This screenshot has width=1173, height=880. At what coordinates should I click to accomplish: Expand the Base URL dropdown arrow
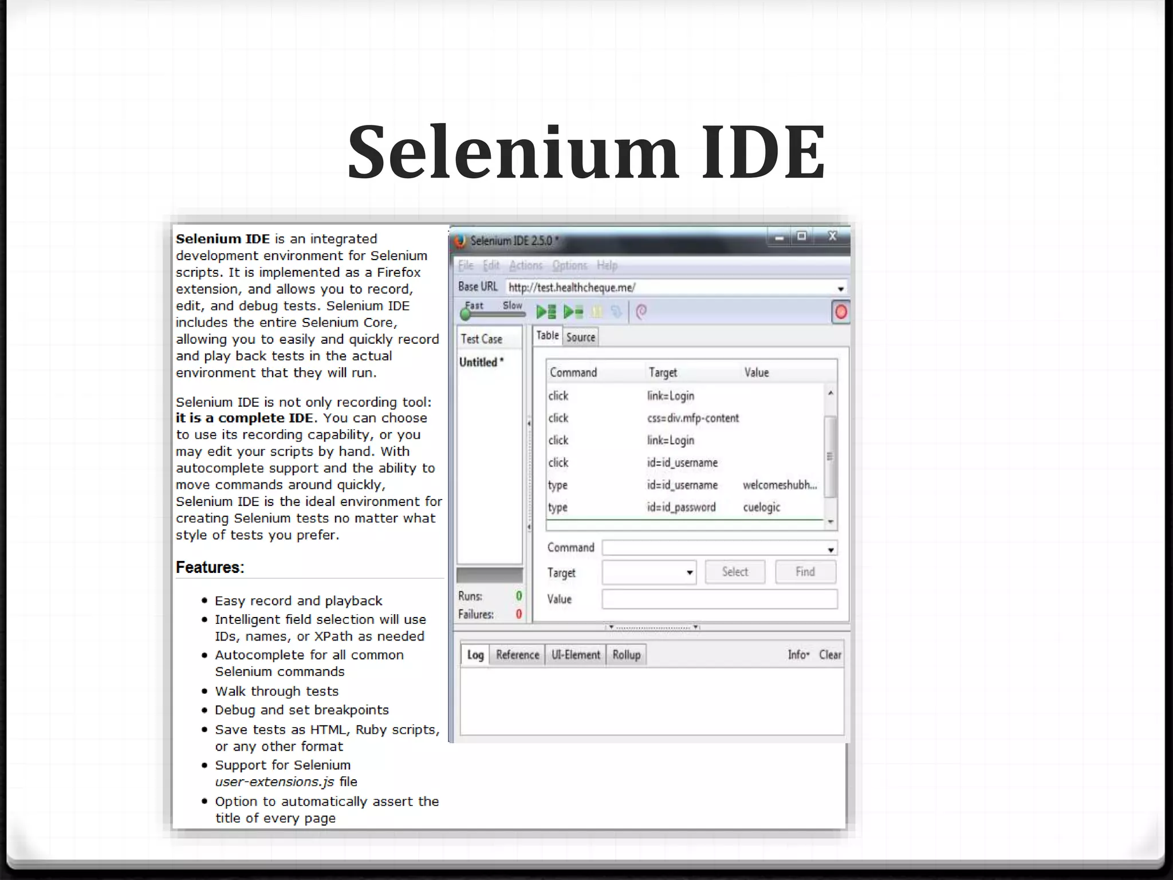tap(841, 288)
